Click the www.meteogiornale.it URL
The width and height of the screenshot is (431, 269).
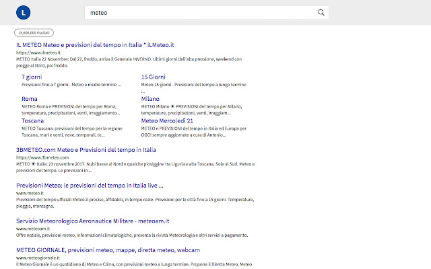click(38, 258)
